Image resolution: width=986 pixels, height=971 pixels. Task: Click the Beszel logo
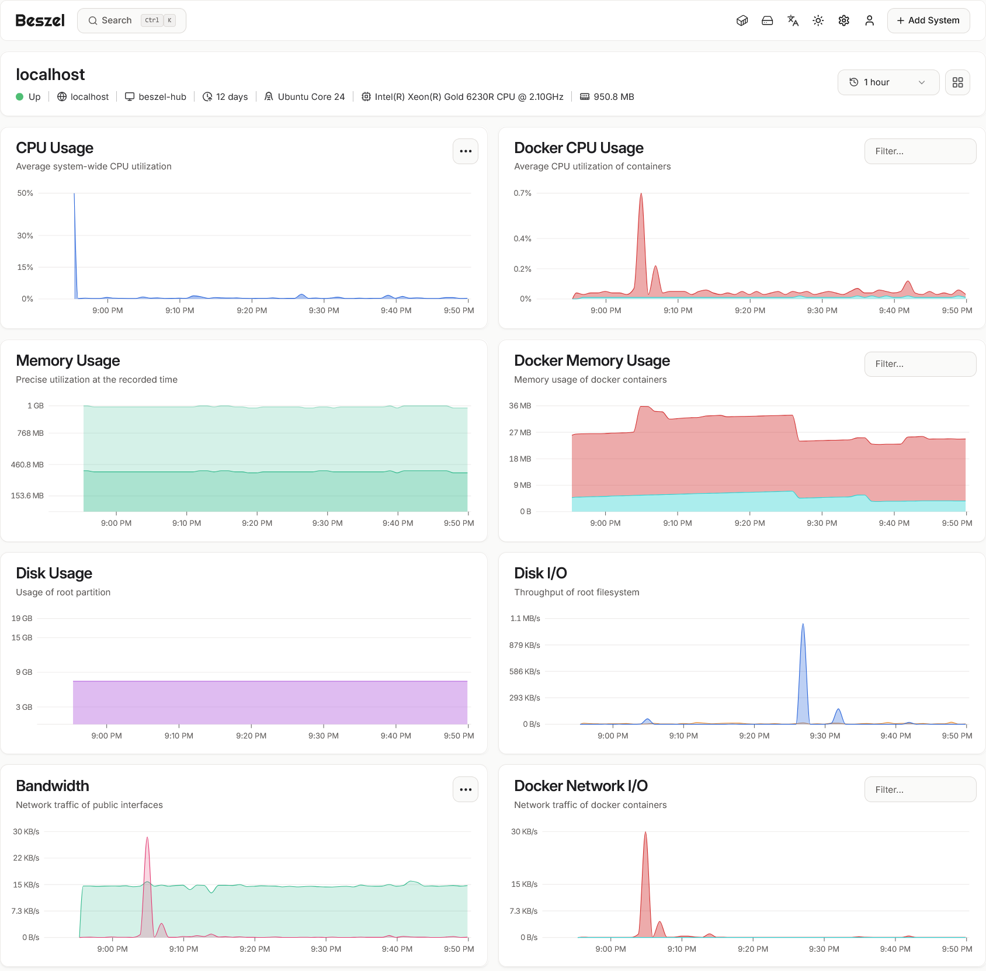[x=39, y=19]
